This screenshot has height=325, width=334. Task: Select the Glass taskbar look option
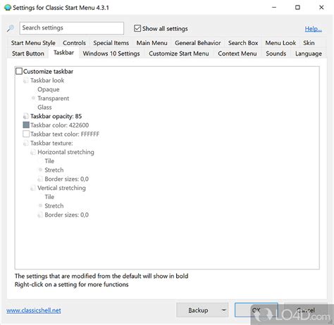(44, 108)
